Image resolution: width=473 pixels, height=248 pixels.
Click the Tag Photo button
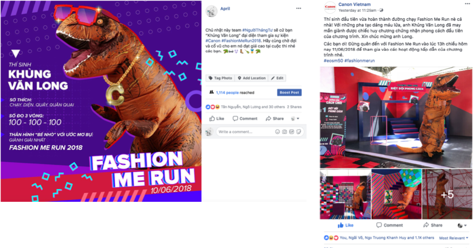[220, 78]
